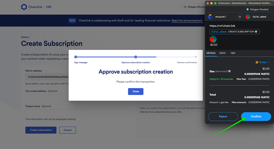Screen dimensions: 274x149
Task: Select the DETAILS tab
Action: click(x=211, y=53)
